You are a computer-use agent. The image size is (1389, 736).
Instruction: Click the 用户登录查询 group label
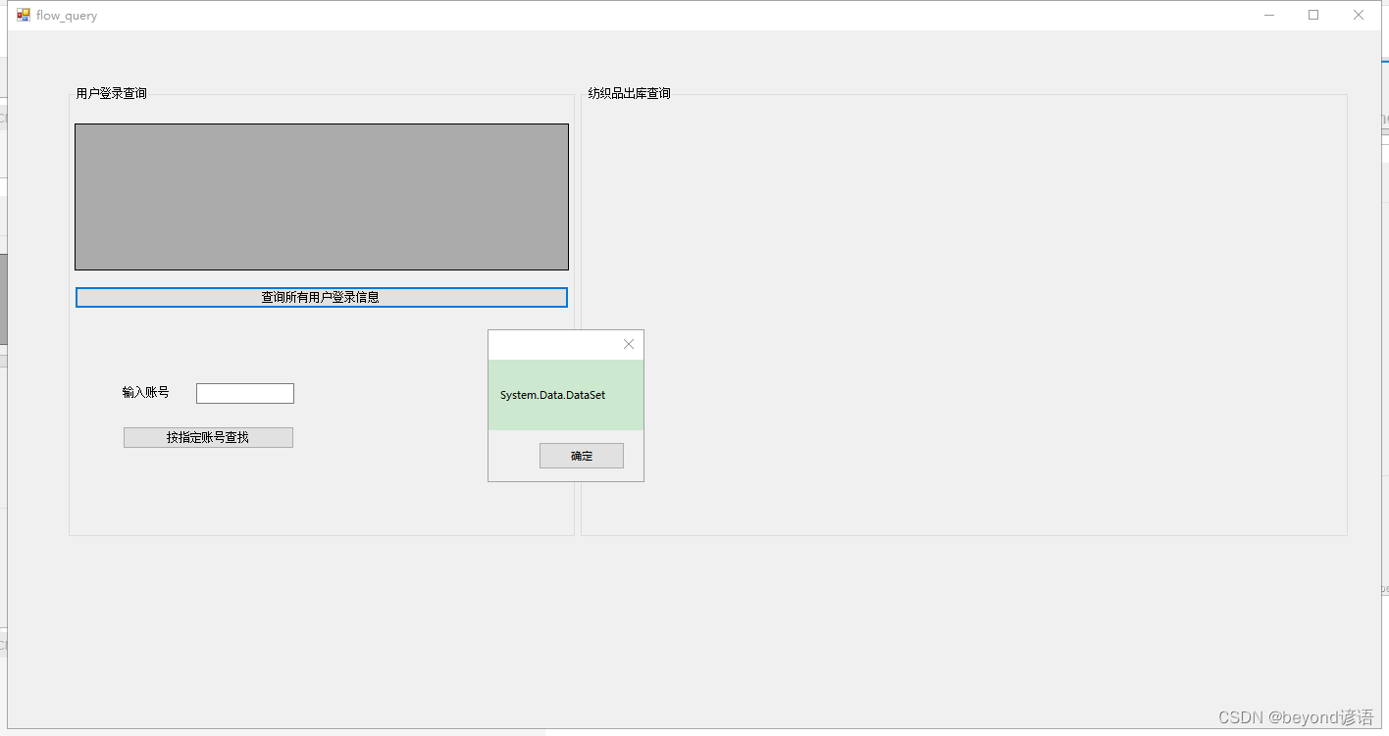(112, 93)
